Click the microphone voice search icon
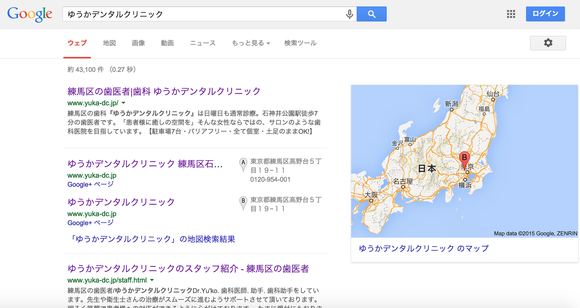 coord(349,14)
